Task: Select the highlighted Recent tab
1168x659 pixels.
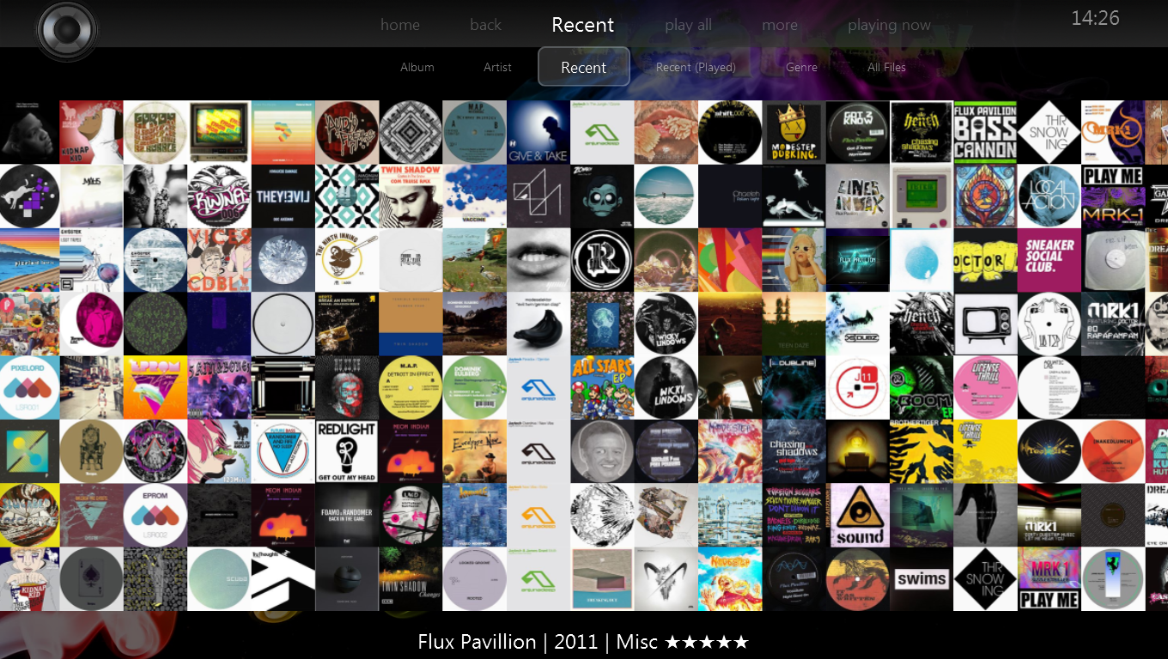Action: click(x=584, y=67)
